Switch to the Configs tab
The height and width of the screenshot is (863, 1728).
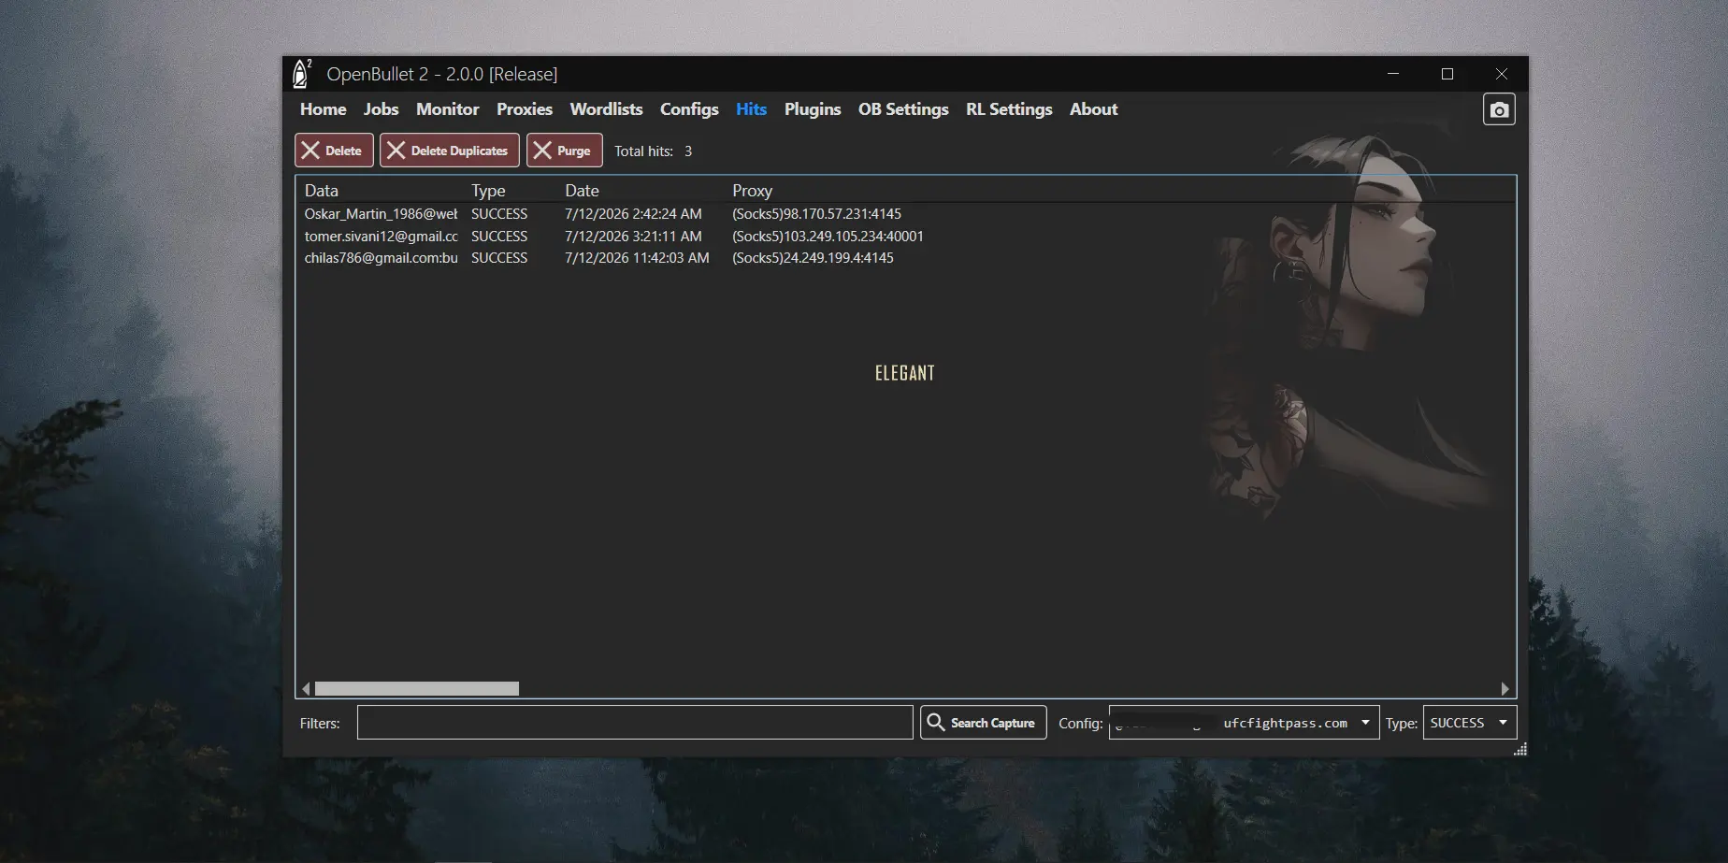(x=689, y=109)
